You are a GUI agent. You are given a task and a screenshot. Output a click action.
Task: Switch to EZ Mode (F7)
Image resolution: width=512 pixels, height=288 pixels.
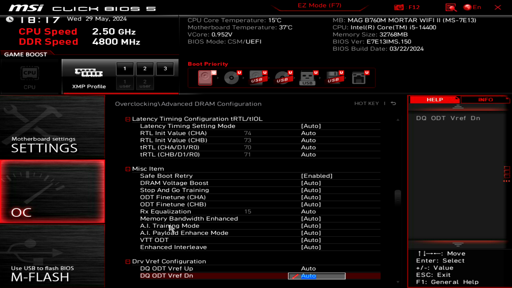coord(319,6)
